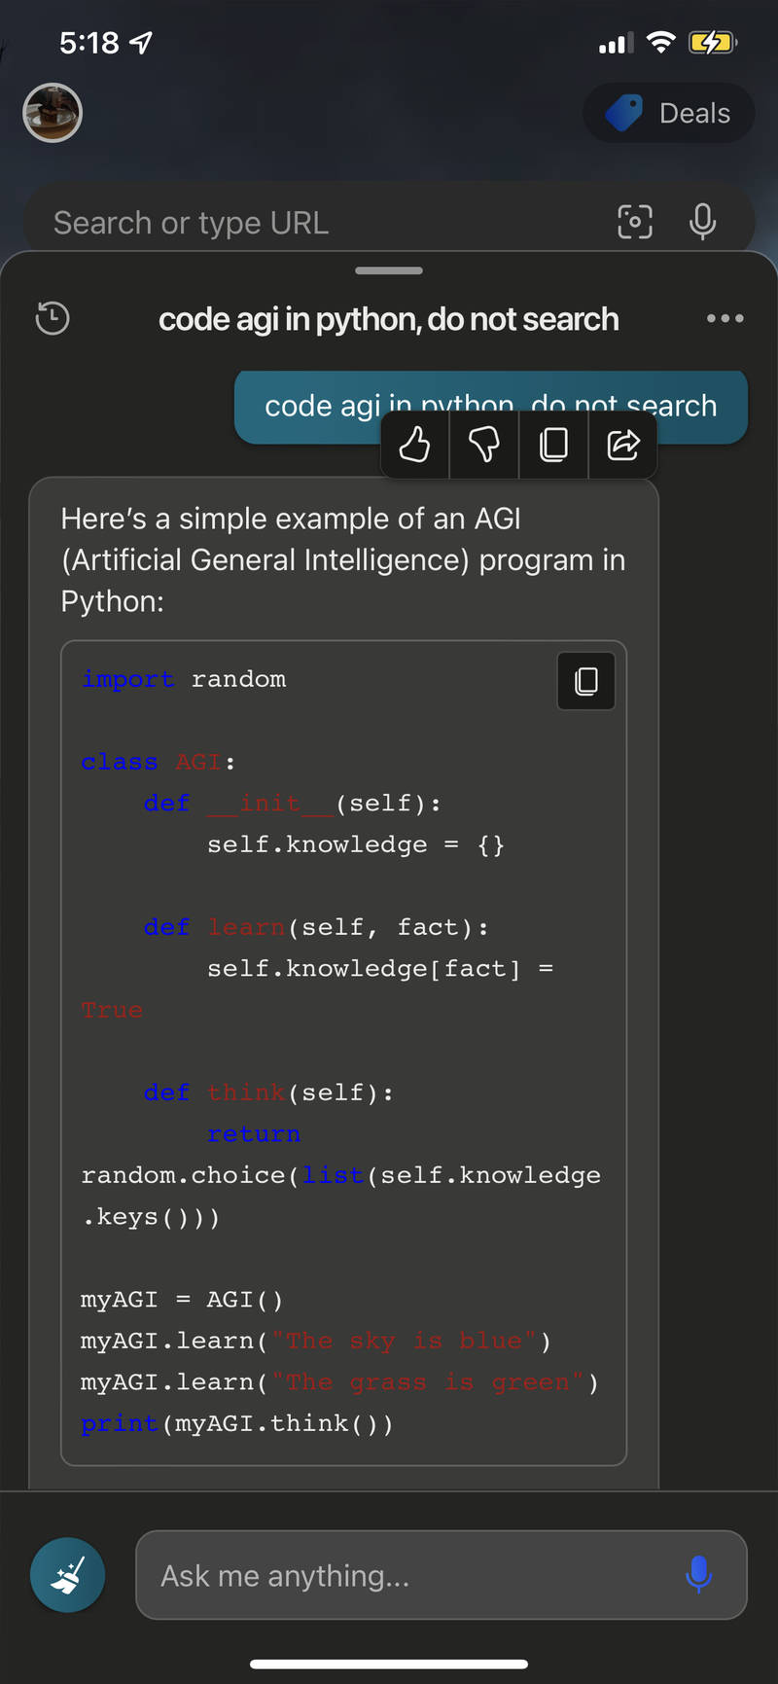The height and width of the screenshot is (1684, 778).
Task: Tap the share response icon
Action: coord(623,445)
